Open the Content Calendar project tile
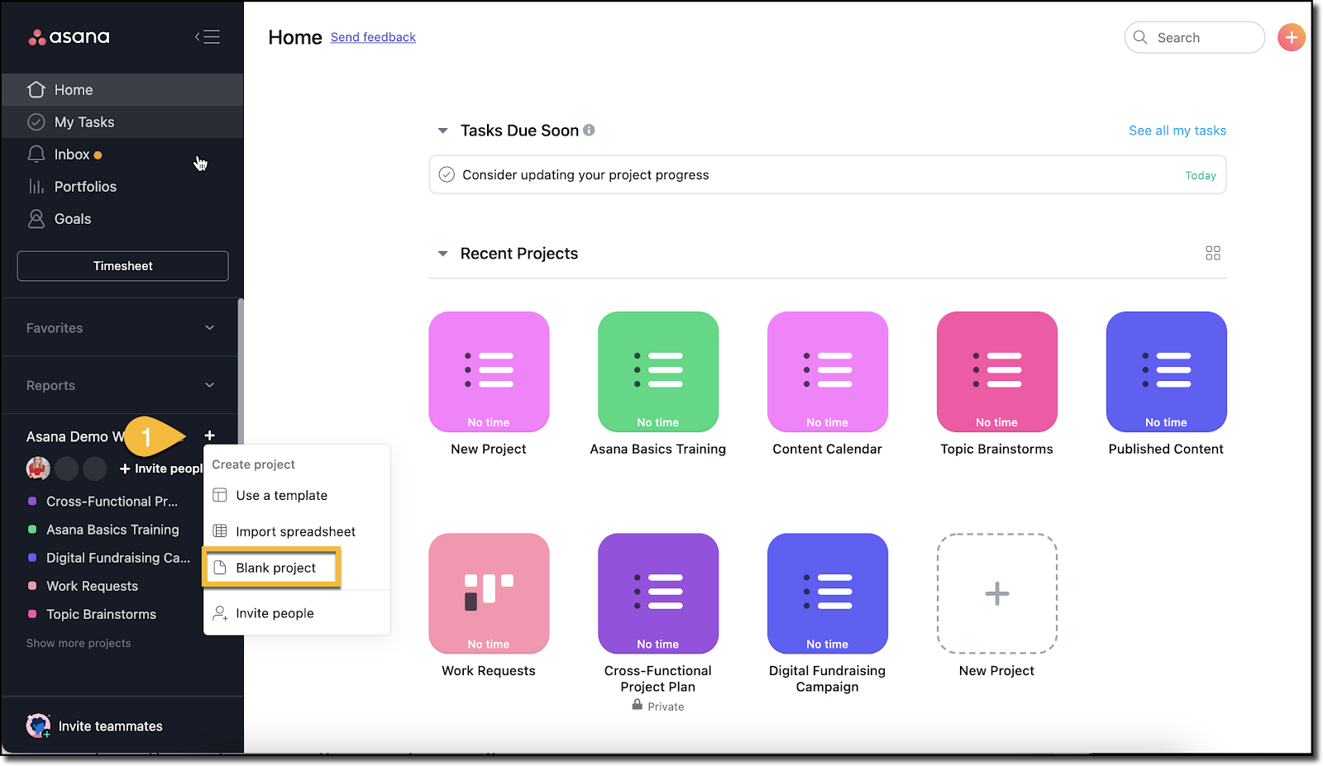This screenshot has width=1323, height=766. click(x=828, y=372)
